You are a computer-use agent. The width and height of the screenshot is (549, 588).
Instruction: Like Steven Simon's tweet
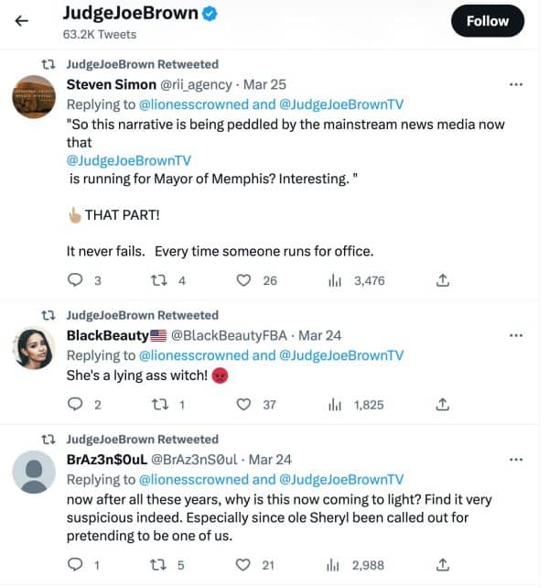(244, 280)
